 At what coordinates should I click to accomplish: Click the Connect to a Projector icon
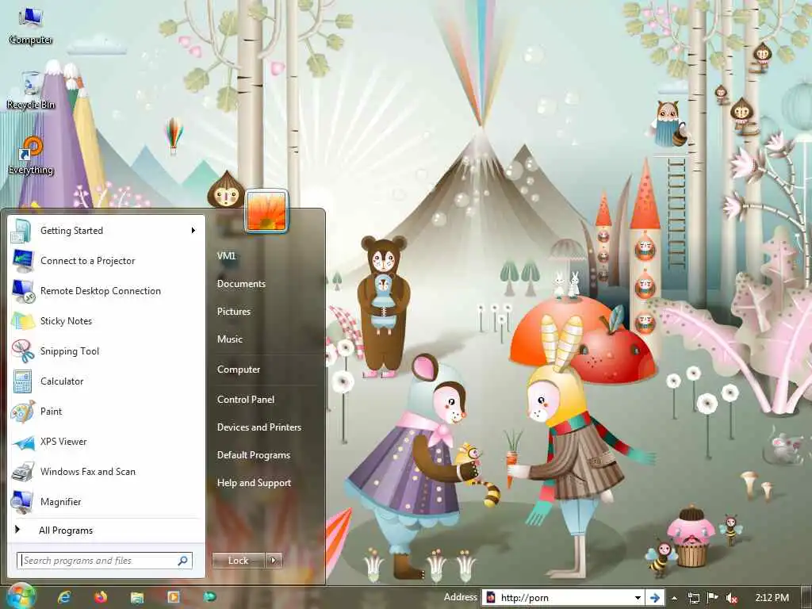coord(22,260)
